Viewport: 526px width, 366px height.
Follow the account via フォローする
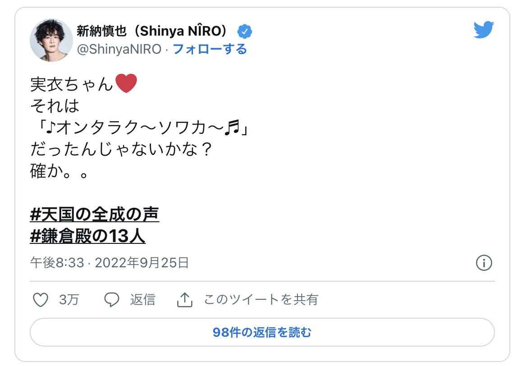tap(210, 49)
